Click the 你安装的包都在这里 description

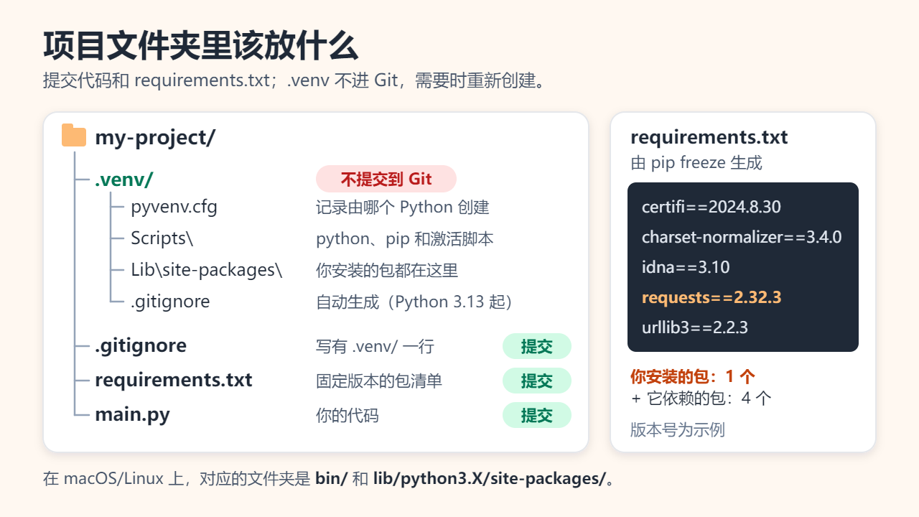pyautogui.click(x=387, y=271)
